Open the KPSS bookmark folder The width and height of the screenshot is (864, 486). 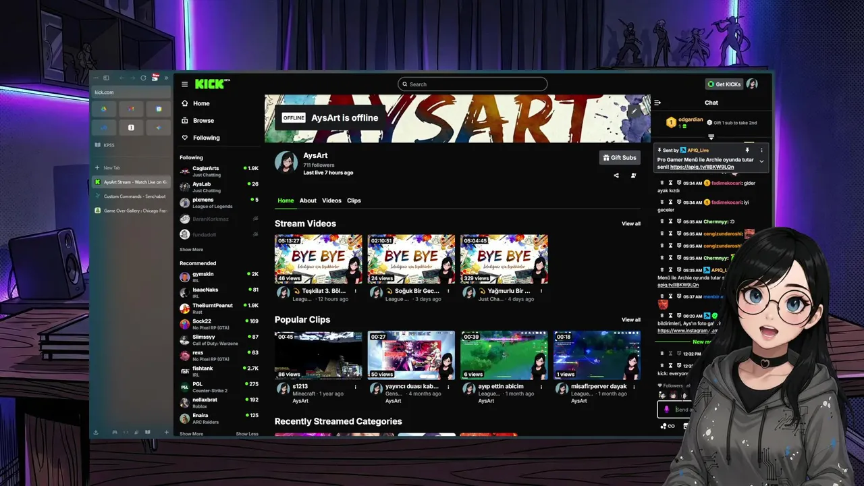105,145
